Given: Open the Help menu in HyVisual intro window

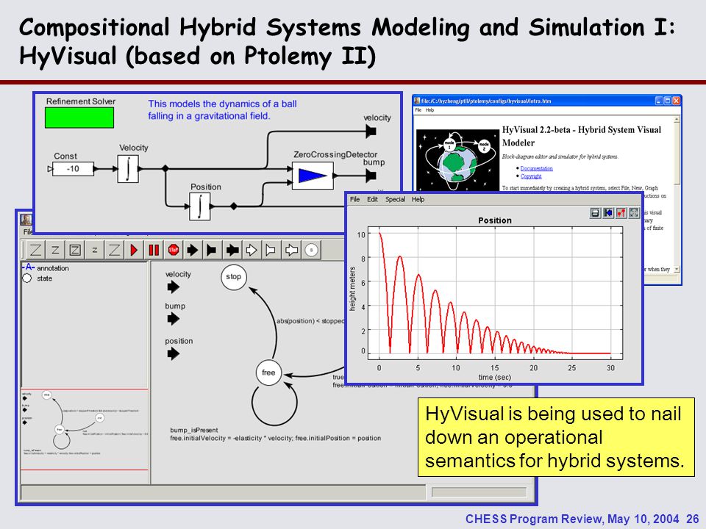Looking at the screenshot, I should click(x=430, y=110).
